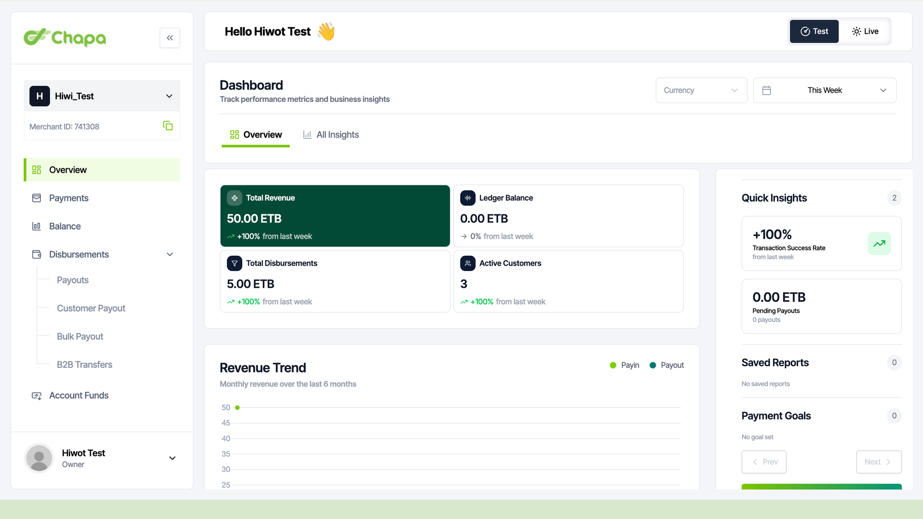Viewport: 923px width, 519px height.
Task: Click the Merchant ID: 741308 text
Action: click(64, 127)
